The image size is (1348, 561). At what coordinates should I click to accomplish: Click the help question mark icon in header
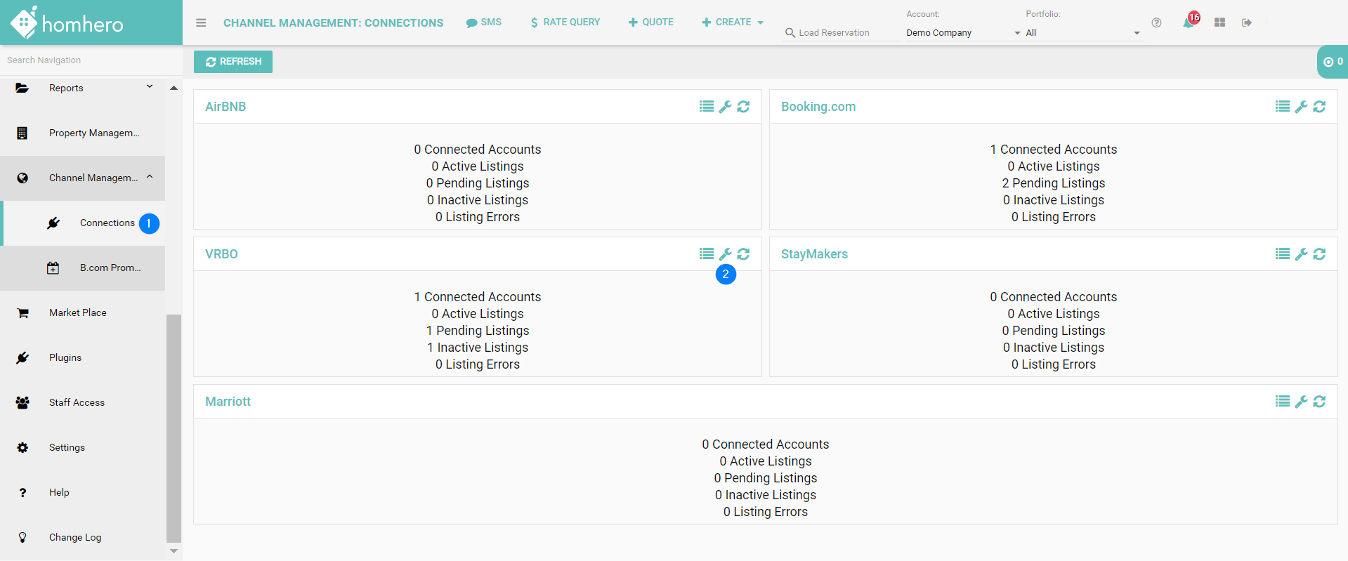(x=1156, y=23)
